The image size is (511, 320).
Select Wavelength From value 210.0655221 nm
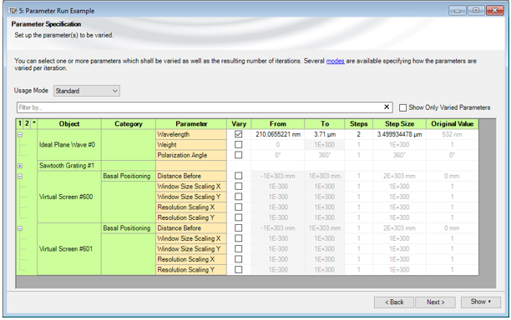coord(278,134)
